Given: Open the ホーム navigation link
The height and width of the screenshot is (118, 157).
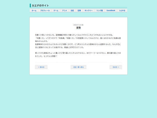Looking at the screenshot, I should (x=34, y=10).
